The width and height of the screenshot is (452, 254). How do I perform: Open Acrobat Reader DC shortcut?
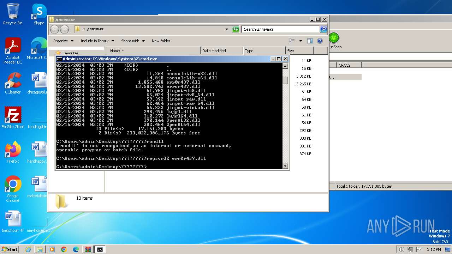13,51
